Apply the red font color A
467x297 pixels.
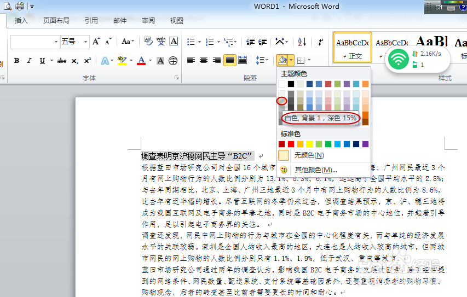[141, 60]
